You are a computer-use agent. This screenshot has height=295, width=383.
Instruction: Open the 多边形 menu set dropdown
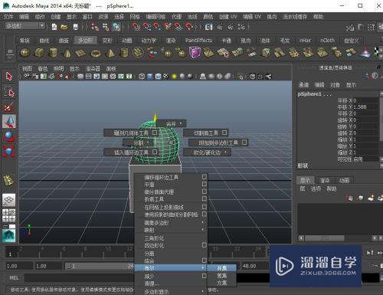[x=25, y=26]
